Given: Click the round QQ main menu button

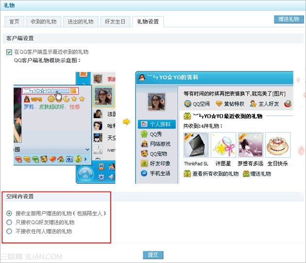Looking at the screenshot, I should (x=85, y=174).
